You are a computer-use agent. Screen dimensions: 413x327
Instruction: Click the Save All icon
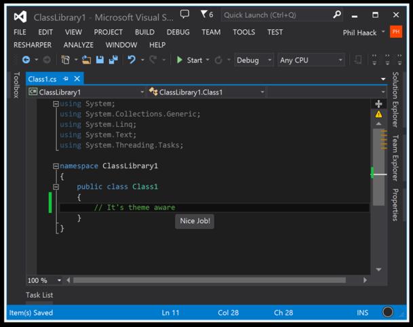coord(113,60)
